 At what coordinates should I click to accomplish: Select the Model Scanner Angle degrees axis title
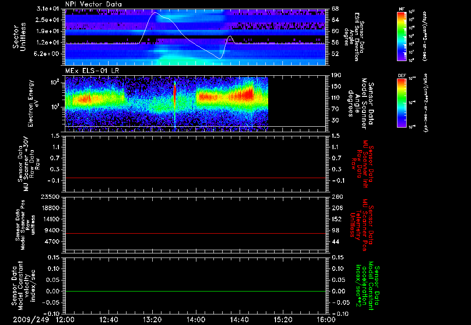tap(361, 104)
